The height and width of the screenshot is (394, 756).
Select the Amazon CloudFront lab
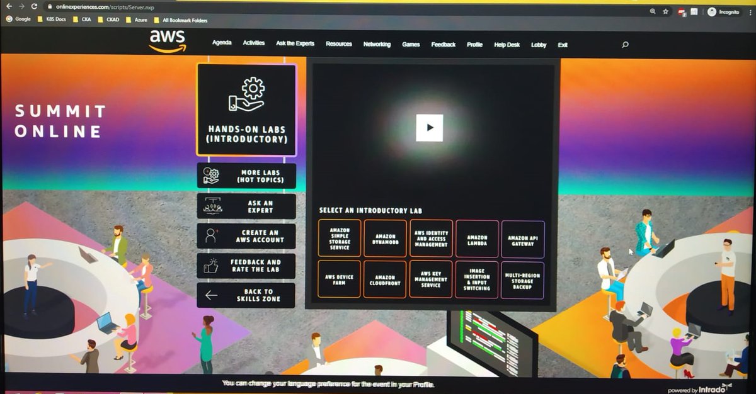point(386,279)
